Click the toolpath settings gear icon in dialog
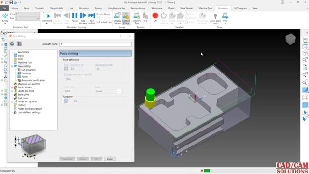This screenshot has height=174, width=309. coord(12,44)
